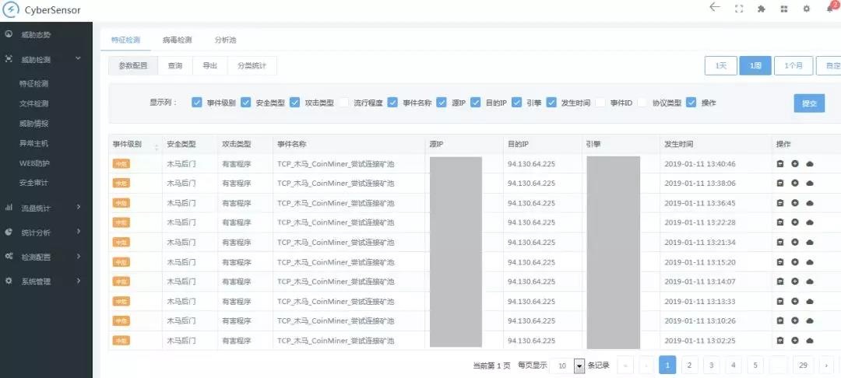Switch to the 分类统计 tab
Image resolution: width=841 pixels, height=378 pixels.
[252, 66]
